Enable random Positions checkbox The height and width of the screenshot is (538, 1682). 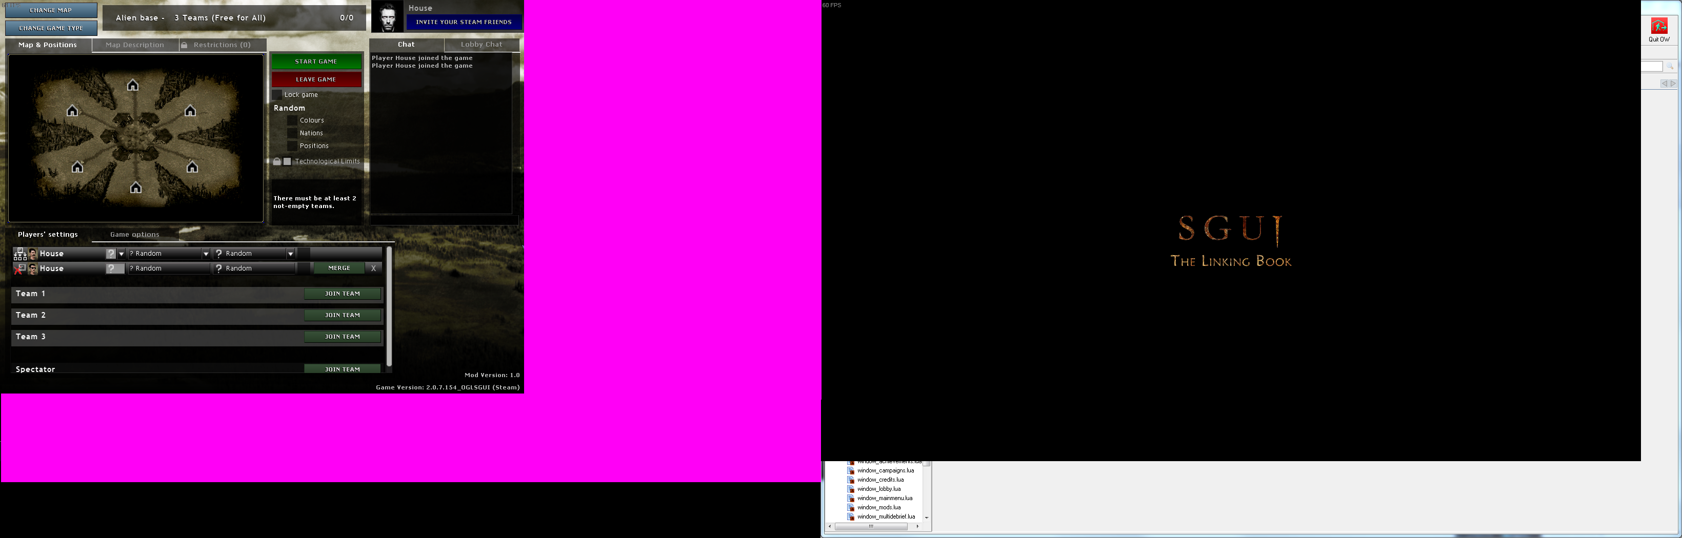[292, 146]
